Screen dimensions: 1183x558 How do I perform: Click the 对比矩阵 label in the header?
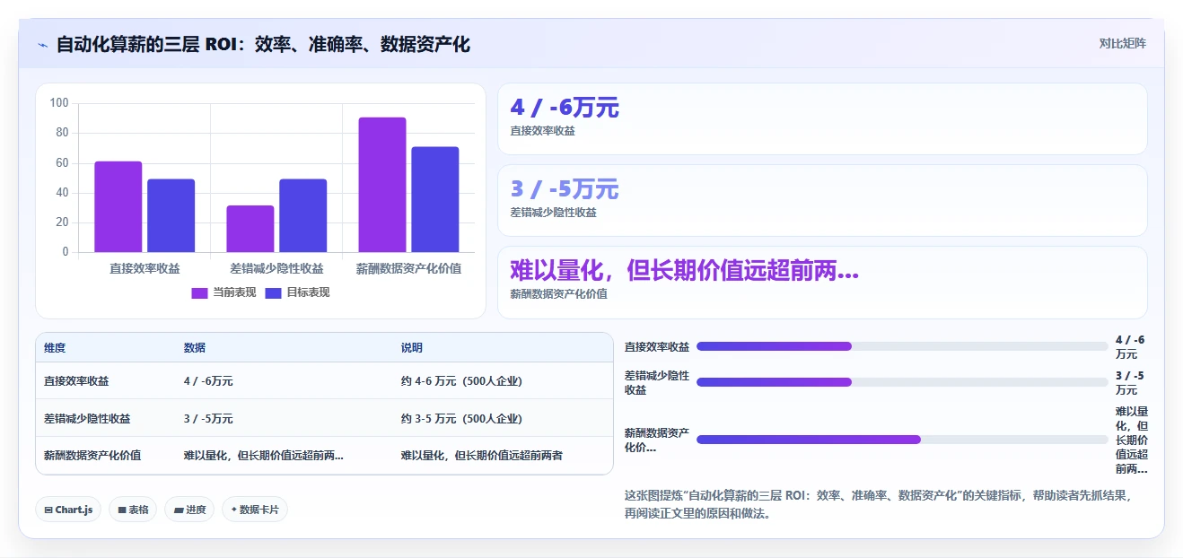pos(1122,43)
